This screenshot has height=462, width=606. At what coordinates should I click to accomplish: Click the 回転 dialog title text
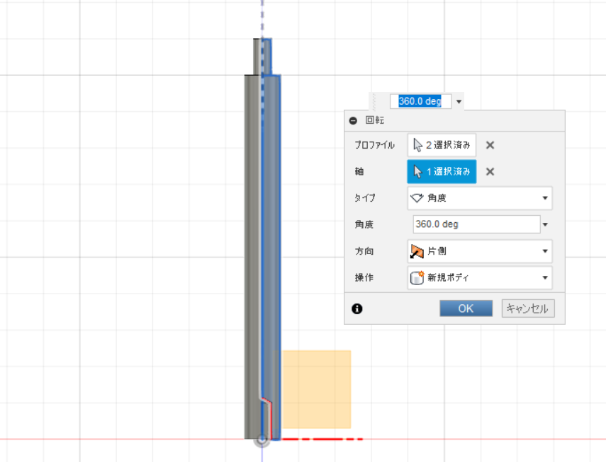pos(375,120)
